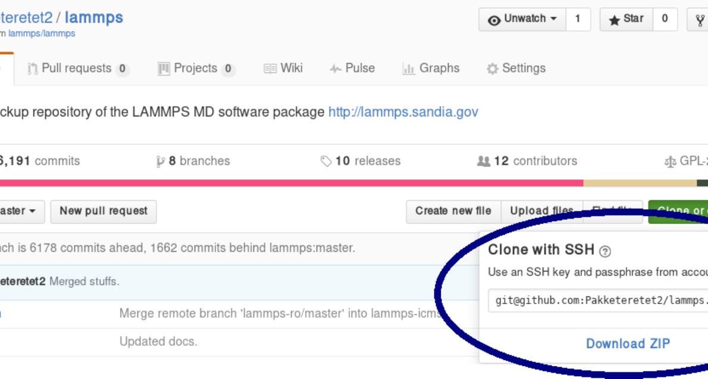Click the branches icon next to 8 branches

[160, 162]
